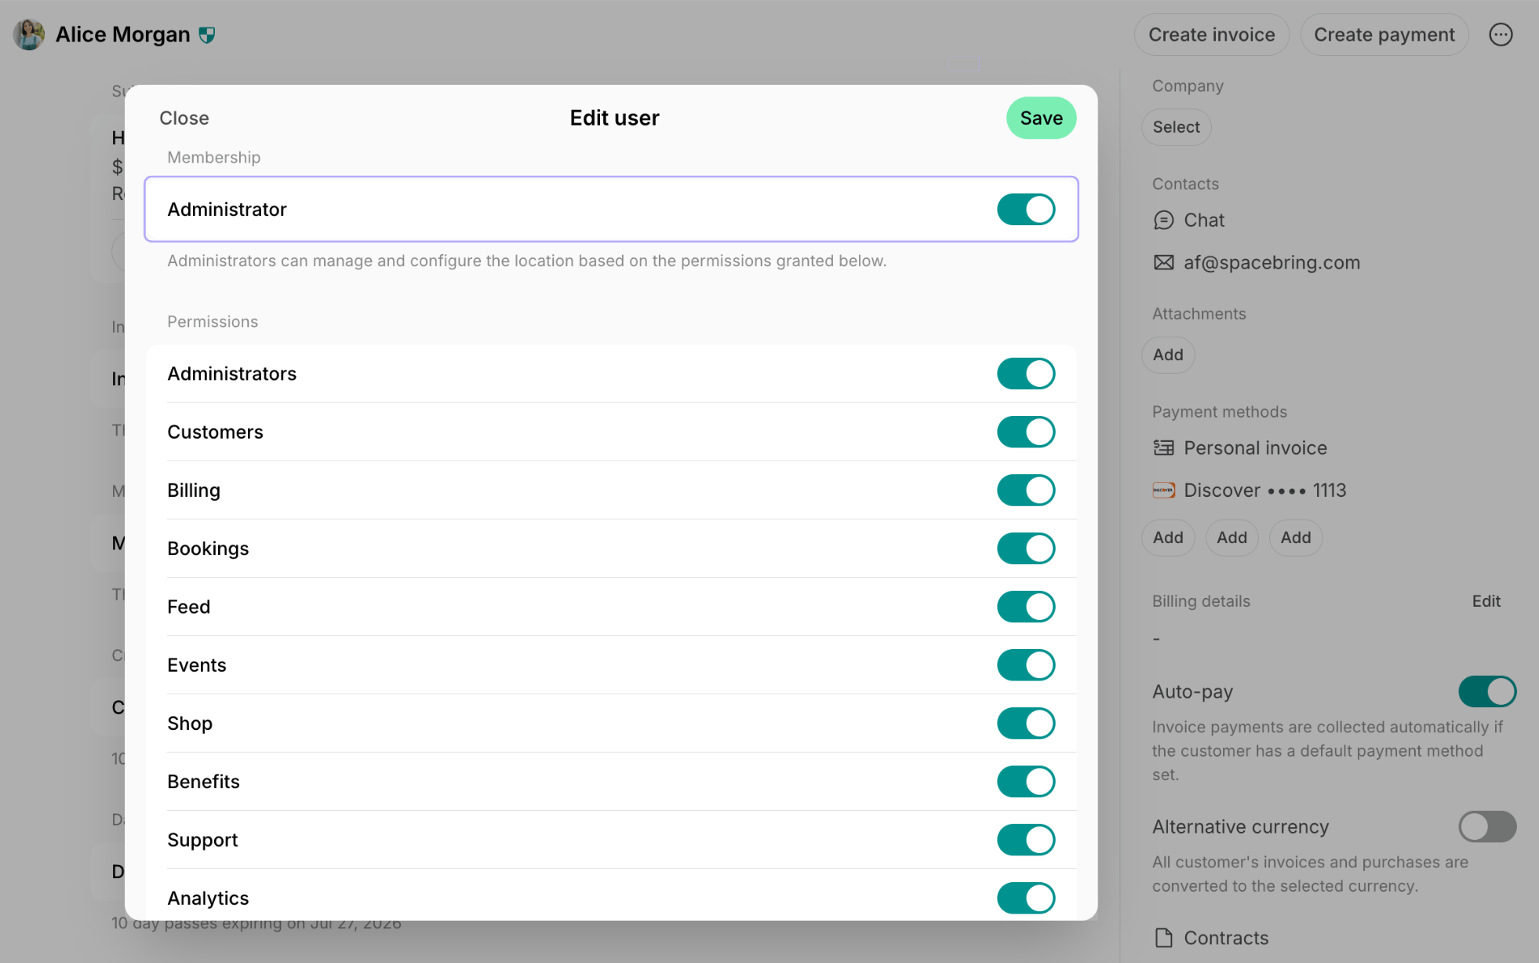Toggle the Administrator membership switch
The width and height of the screenshot is (1539, 963).
[1026, 210]
